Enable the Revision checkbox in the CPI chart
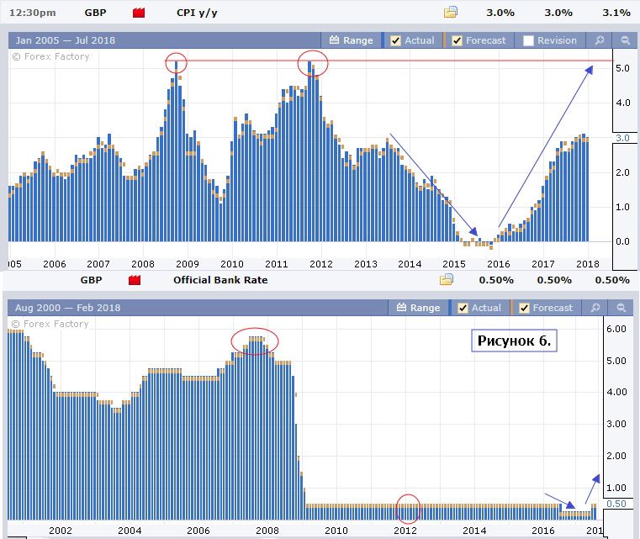Screen dimensions: 640x539 click(x=528, y=40)
